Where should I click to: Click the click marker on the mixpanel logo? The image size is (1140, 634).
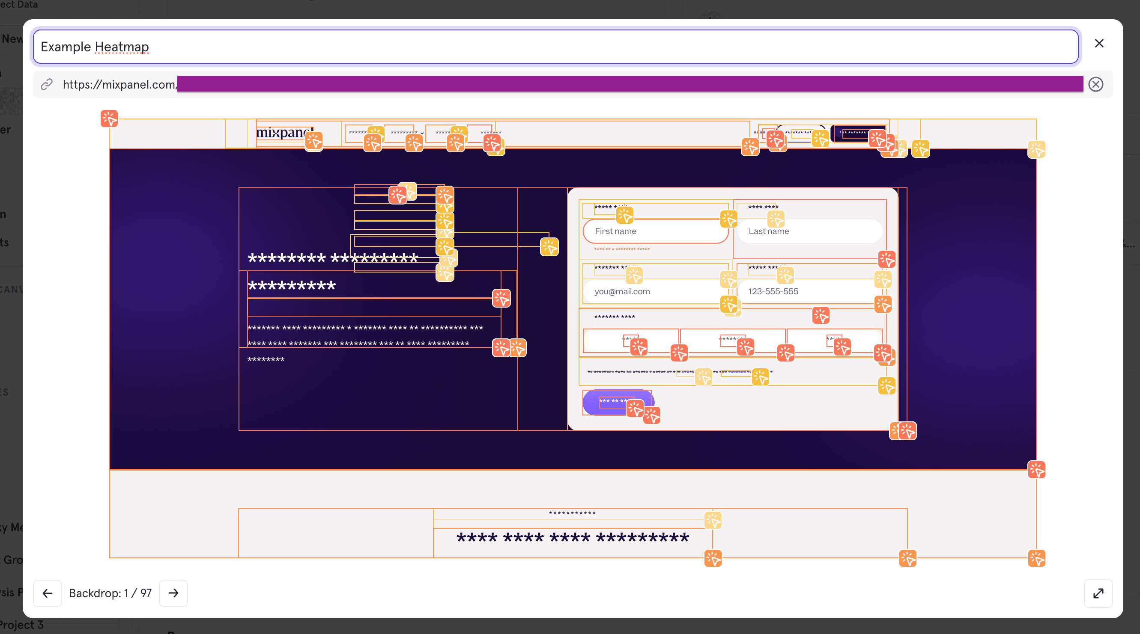pyautogui.click(x=314, y=142)
